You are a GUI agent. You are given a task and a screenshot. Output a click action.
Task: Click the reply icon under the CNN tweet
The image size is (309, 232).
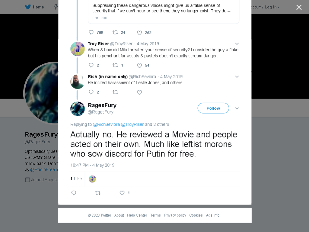point(91,32)
